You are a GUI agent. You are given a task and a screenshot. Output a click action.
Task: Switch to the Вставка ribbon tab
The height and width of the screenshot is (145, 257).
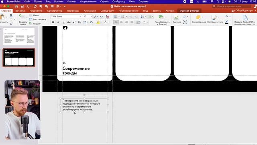click(x=20, y=11)
